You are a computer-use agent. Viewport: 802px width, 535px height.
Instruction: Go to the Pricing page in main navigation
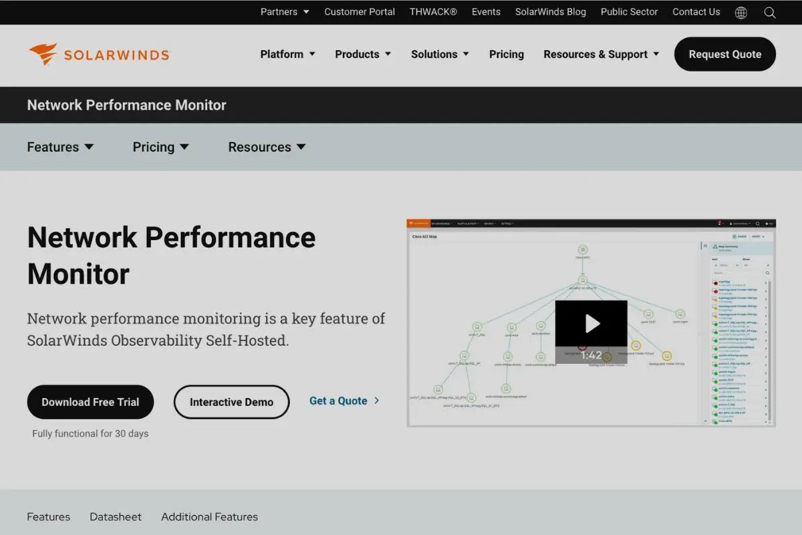coord(507,54)
